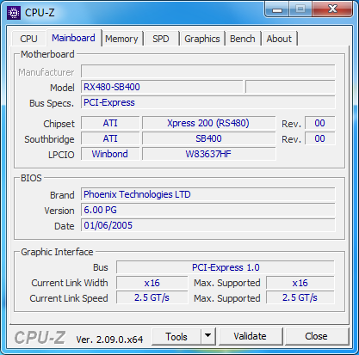Viewport: 359px width, 355px height.
Task: Click the Winbond LPCIO vendor field
Action: tap(110, 154)
